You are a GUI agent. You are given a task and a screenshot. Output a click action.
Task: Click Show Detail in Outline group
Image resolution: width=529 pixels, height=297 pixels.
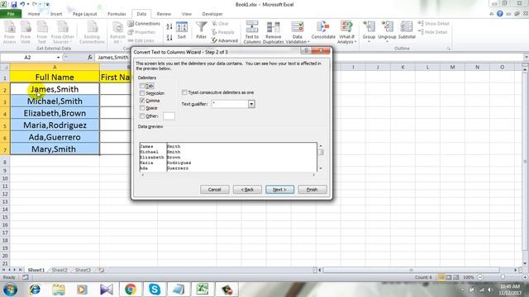[433, 24]
